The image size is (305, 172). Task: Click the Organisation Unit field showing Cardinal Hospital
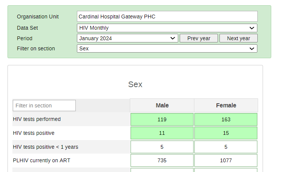pos(167,17)
